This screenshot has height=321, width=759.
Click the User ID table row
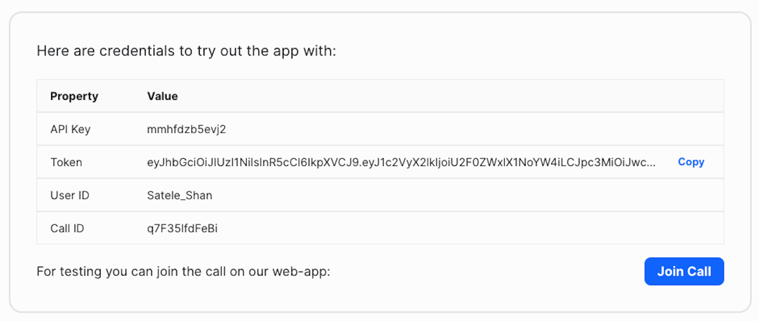click(x=379, y=195)
